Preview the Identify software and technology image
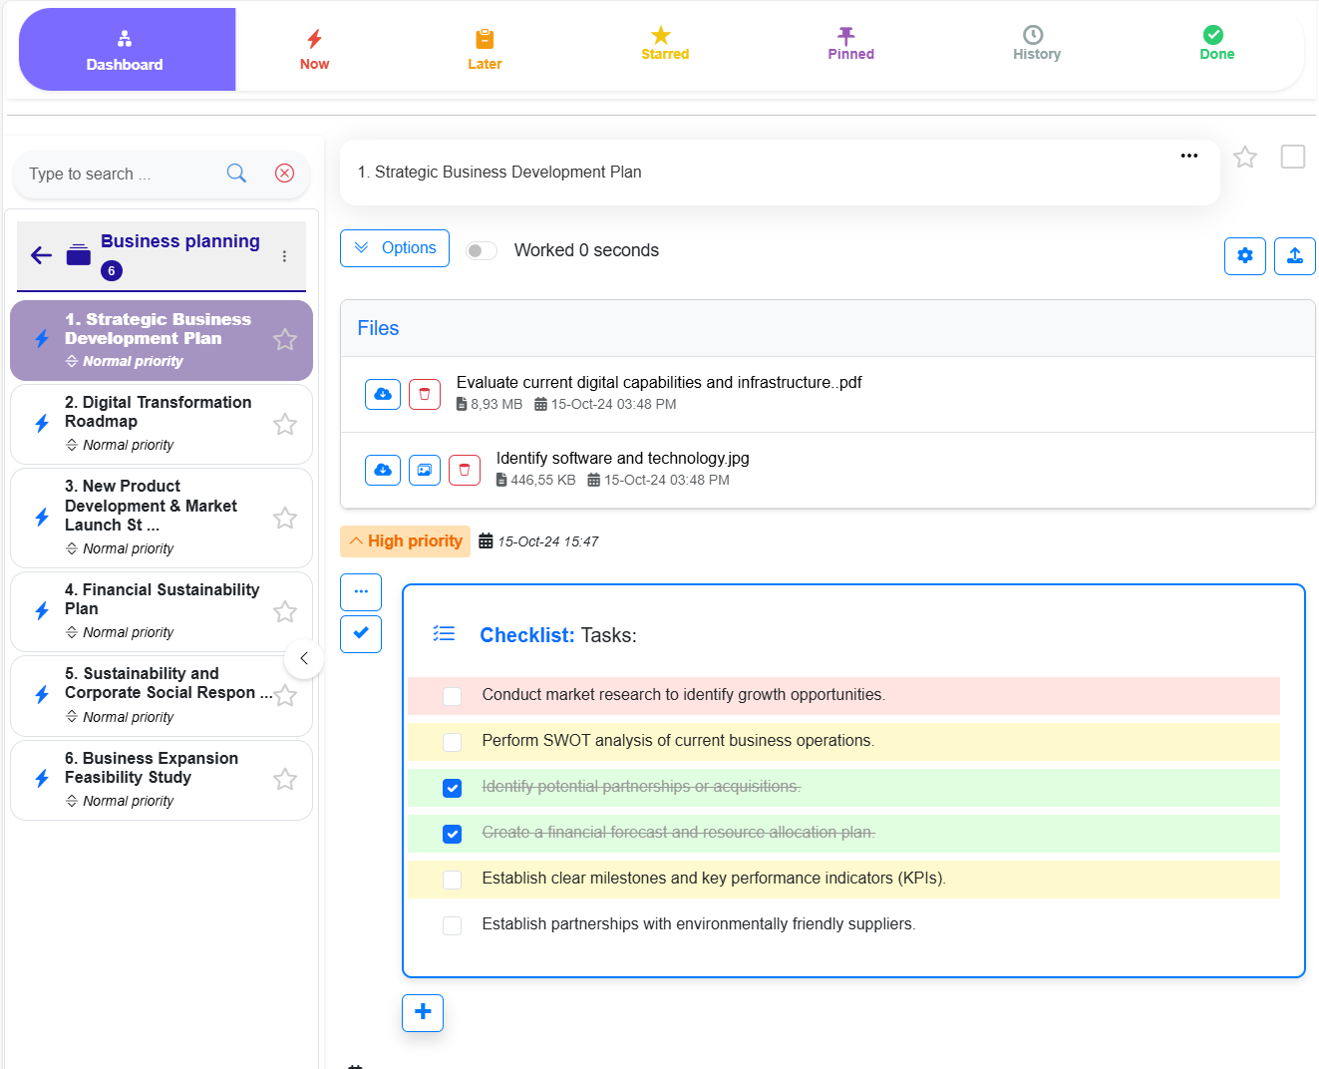Screen dimensions: 1319x1069 425,470
